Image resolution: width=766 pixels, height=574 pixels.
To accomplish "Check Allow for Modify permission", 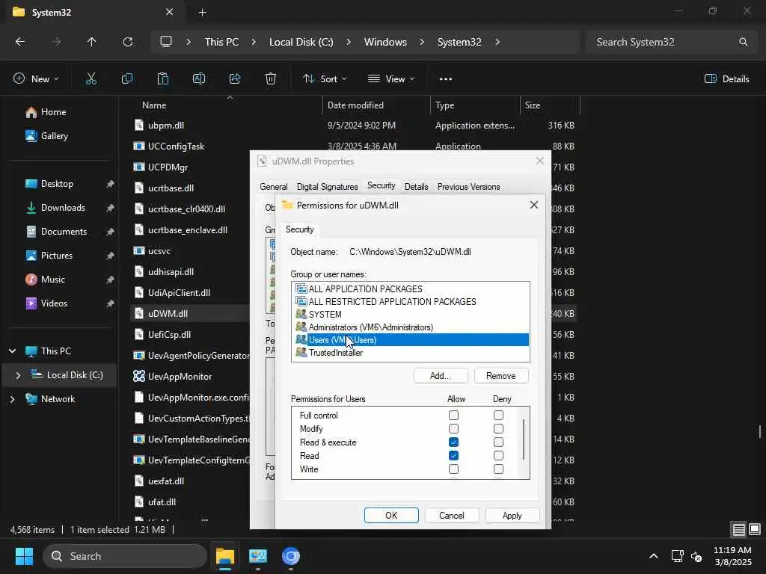I will [x=453, y=428].
